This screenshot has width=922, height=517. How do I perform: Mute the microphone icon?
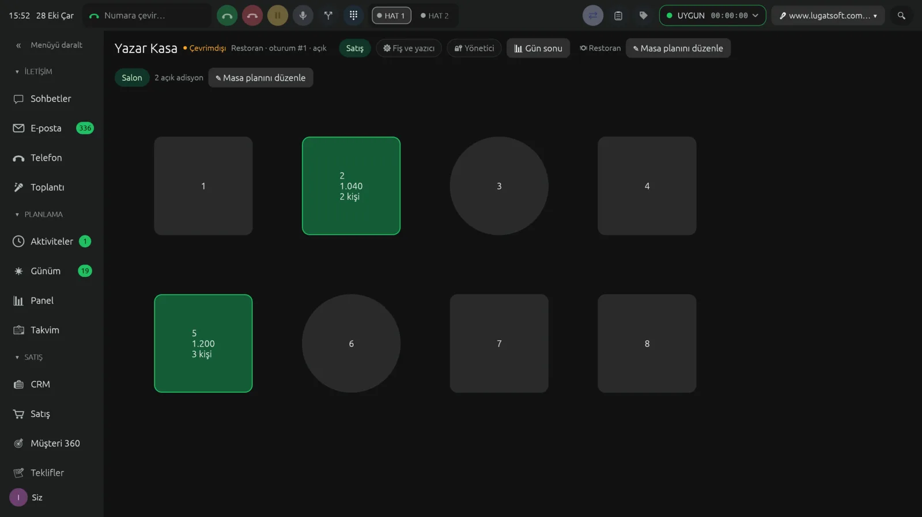click(303, 16)
